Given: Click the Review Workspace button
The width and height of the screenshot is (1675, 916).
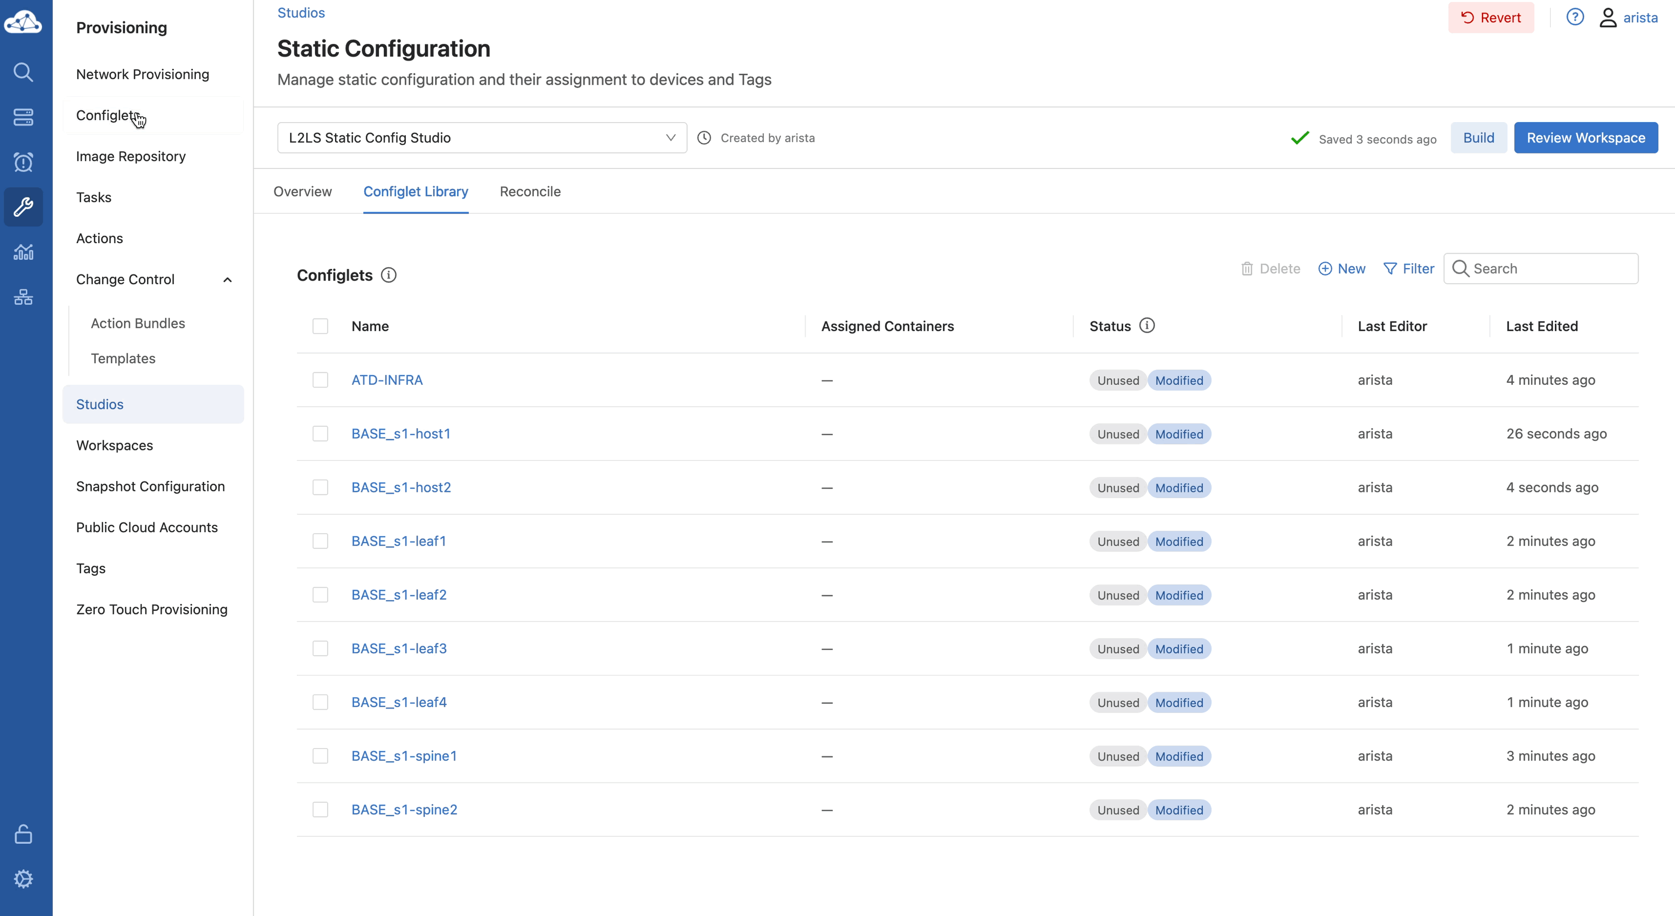Looking at the screenshot, I should [1585, 138].
